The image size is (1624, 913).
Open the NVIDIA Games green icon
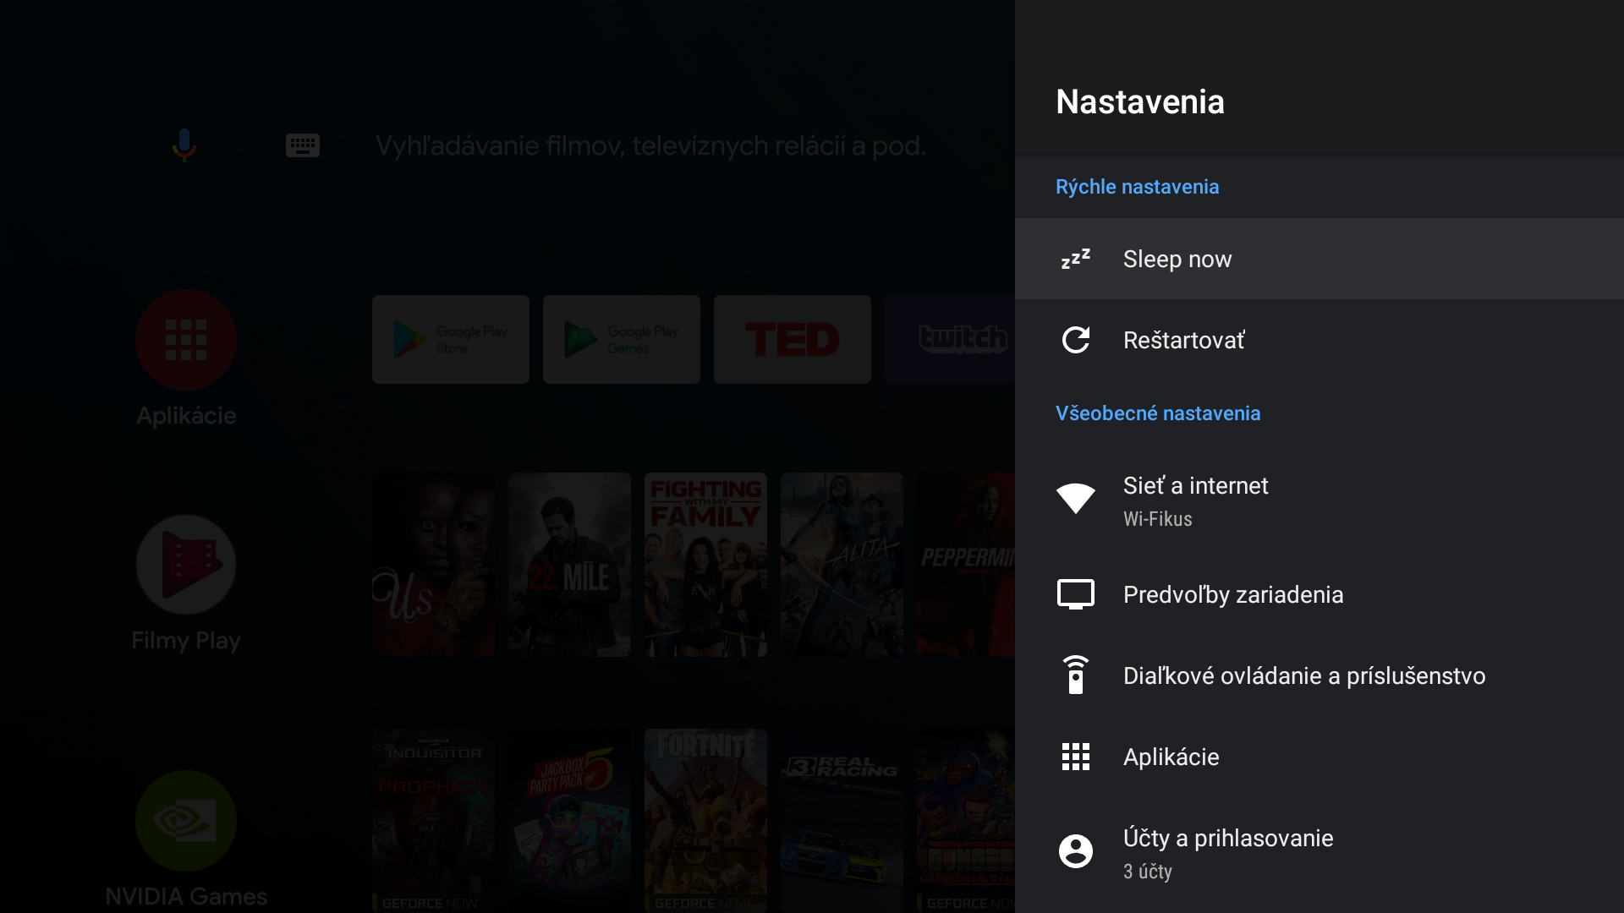click(x=186, y=821)
